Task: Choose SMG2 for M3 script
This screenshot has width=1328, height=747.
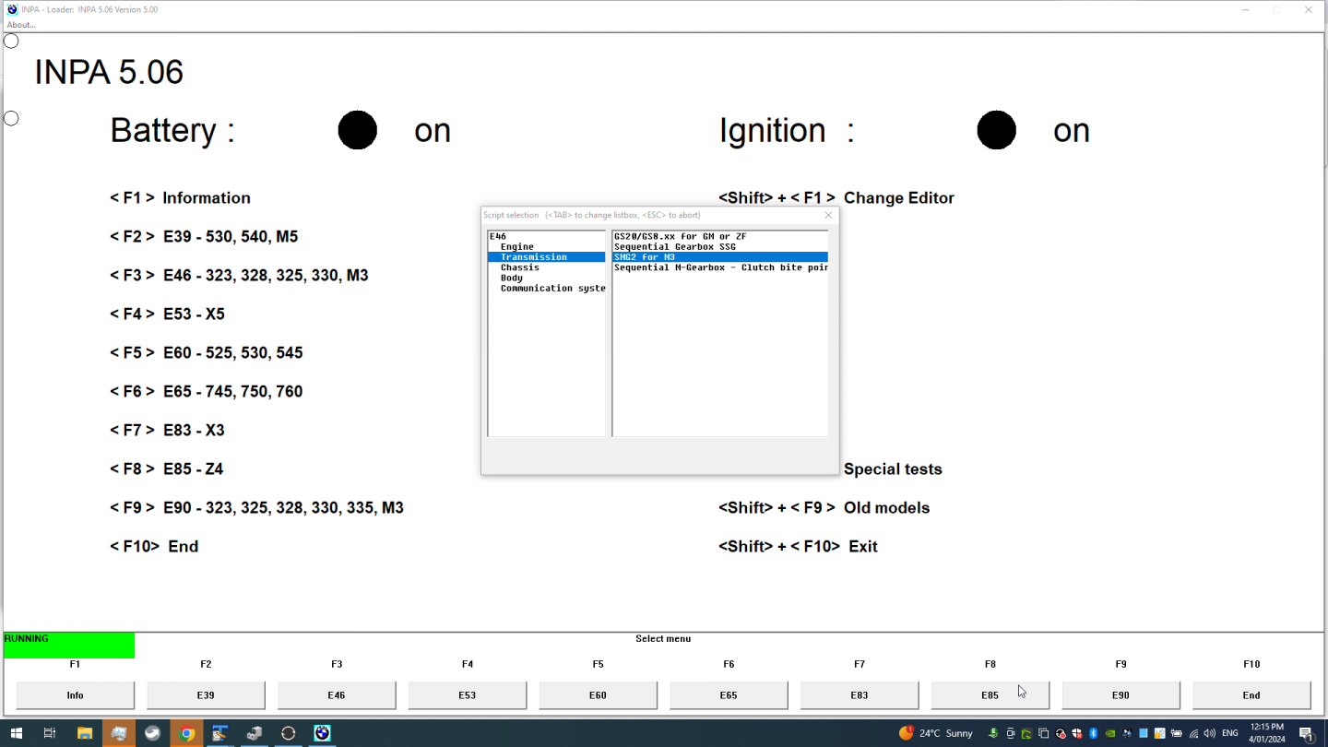Action: pyautogui.click(x=720, y=257)
